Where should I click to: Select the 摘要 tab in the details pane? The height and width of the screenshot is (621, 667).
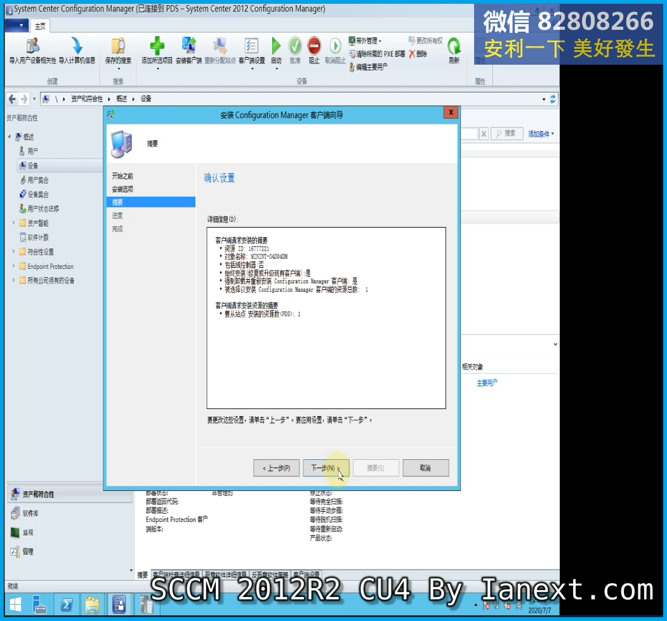(x=143, y=575)
